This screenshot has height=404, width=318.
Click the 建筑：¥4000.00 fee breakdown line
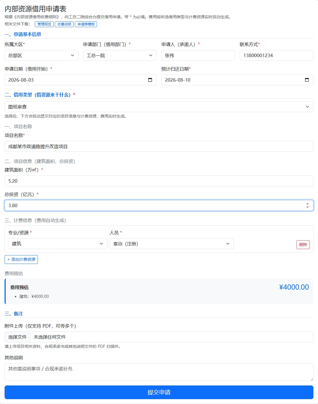[x=34, y=296]
